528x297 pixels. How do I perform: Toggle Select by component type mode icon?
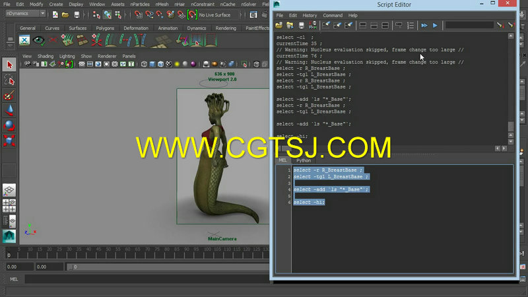[118, 15]
